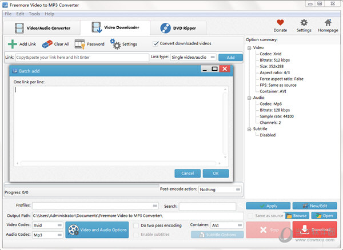Click the Link input field
Screen dimensions: 343x250
82,58
